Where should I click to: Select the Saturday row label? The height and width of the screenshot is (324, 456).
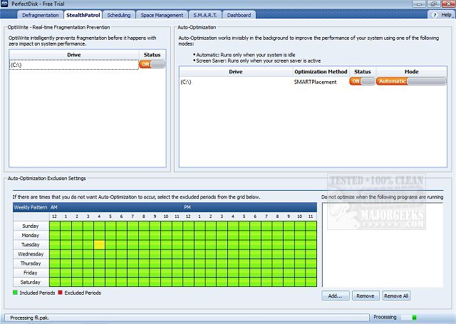tap(31, 282)
